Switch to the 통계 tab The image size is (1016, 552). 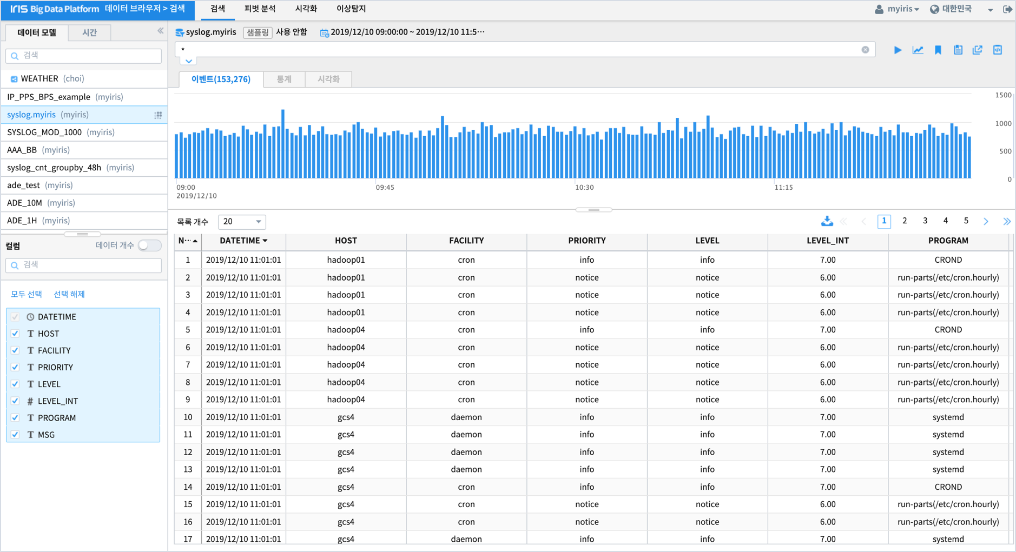[x=284, y=79]
